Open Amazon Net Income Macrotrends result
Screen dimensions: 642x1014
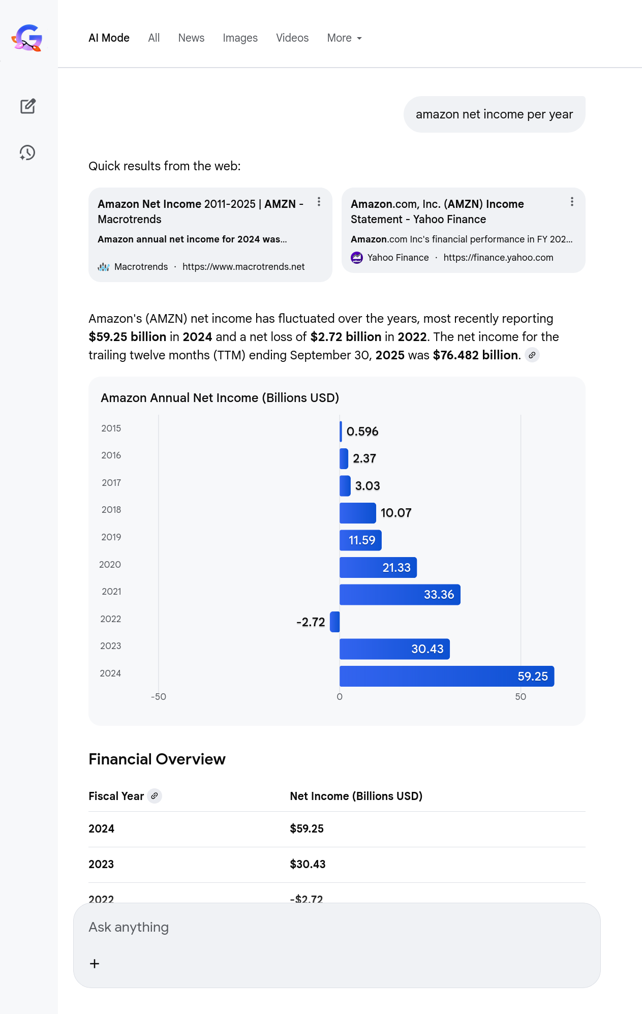(x=200, y=211)
